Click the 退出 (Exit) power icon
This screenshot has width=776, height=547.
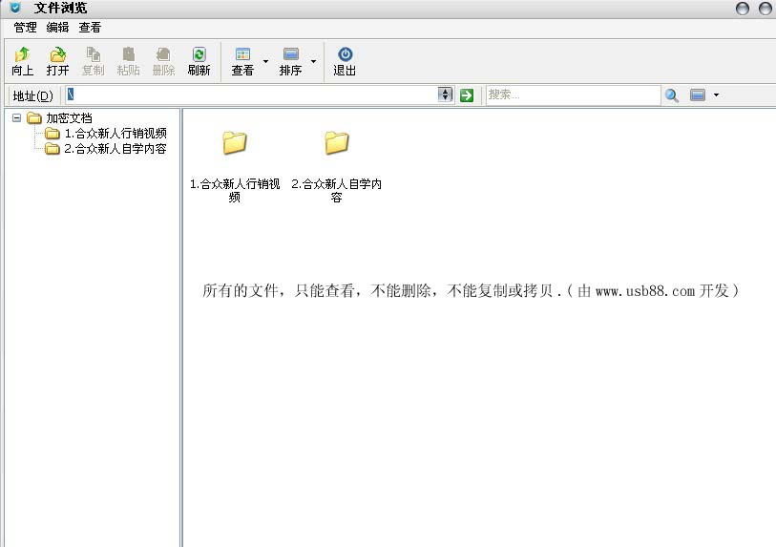[x=345, y=56]
